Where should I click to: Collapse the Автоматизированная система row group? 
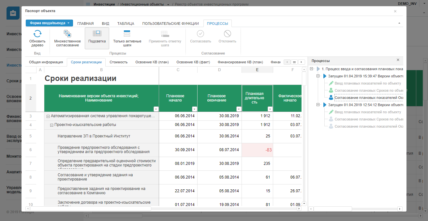click(48, 116)
